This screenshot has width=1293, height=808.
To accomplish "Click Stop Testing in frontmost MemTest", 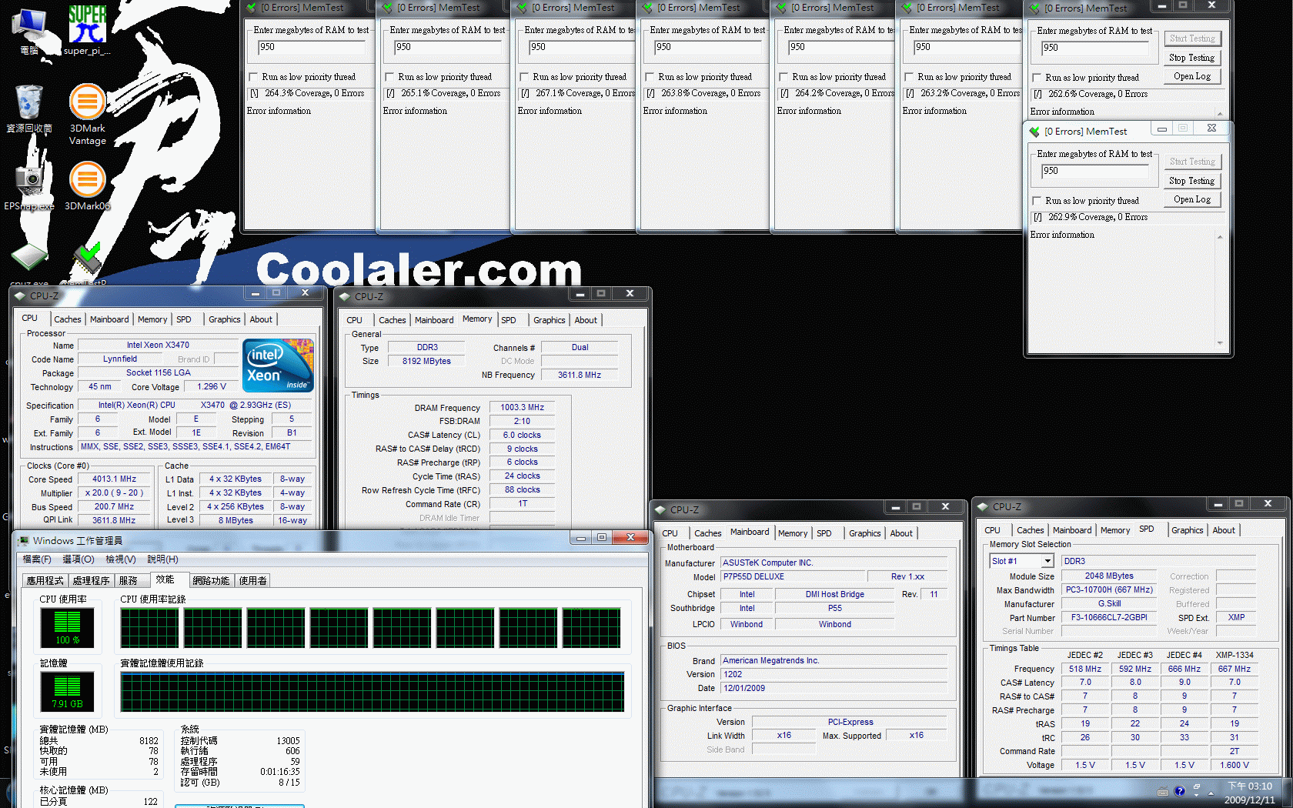I will pyautogui.click(x=1192, y=181).
